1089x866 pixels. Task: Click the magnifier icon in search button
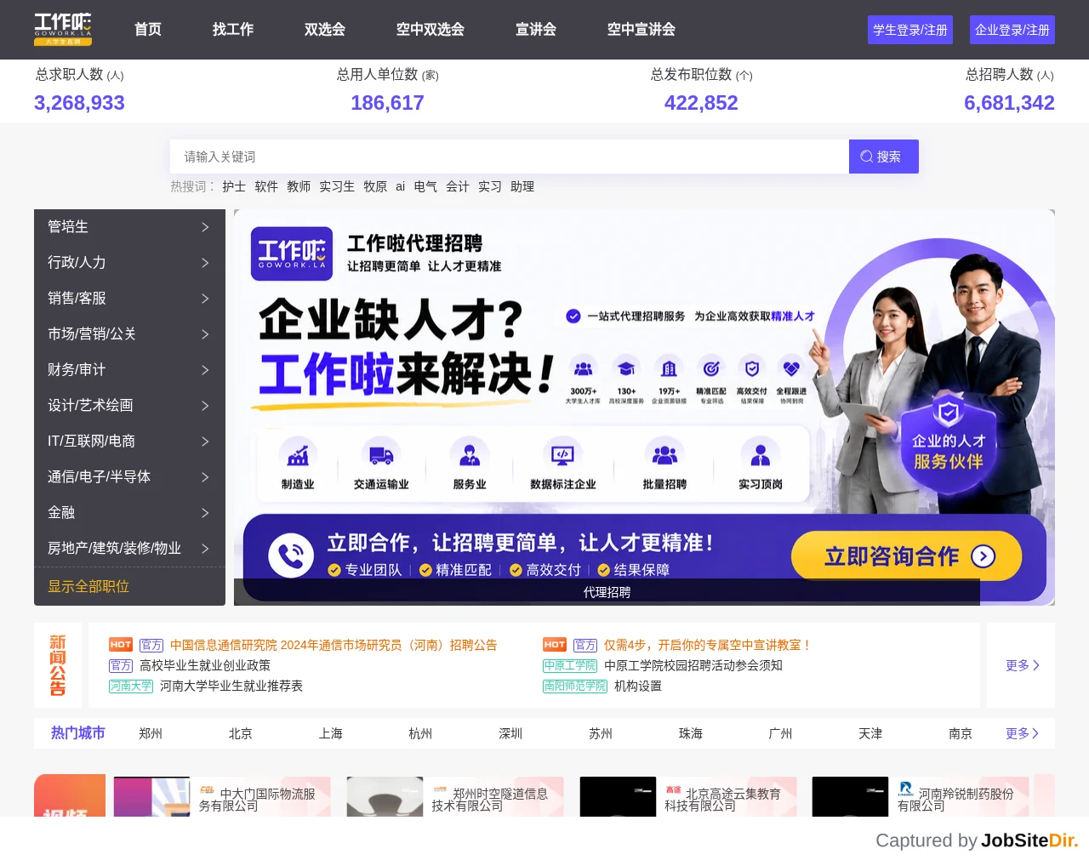[x=866, y=157]
